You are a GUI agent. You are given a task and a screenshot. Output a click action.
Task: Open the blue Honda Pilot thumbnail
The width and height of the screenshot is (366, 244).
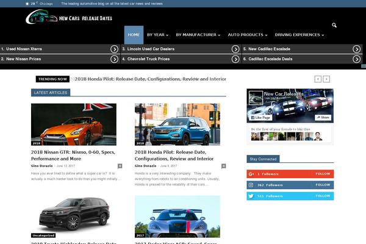click(x=178, y=124)
